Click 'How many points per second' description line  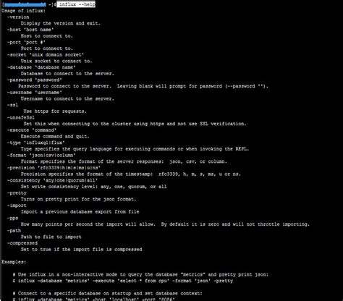click(165, 224)
